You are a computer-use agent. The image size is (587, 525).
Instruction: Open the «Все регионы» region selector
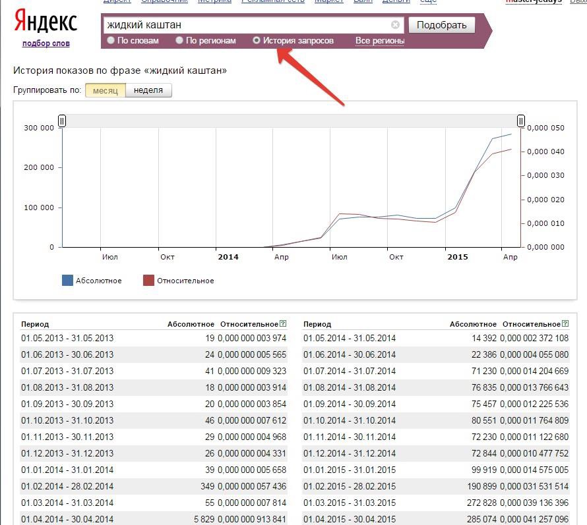coord(380,41)
